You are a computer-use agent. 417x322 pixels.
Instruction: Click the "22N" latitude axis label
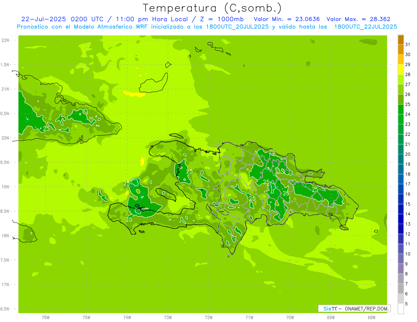tap(6, 40)
